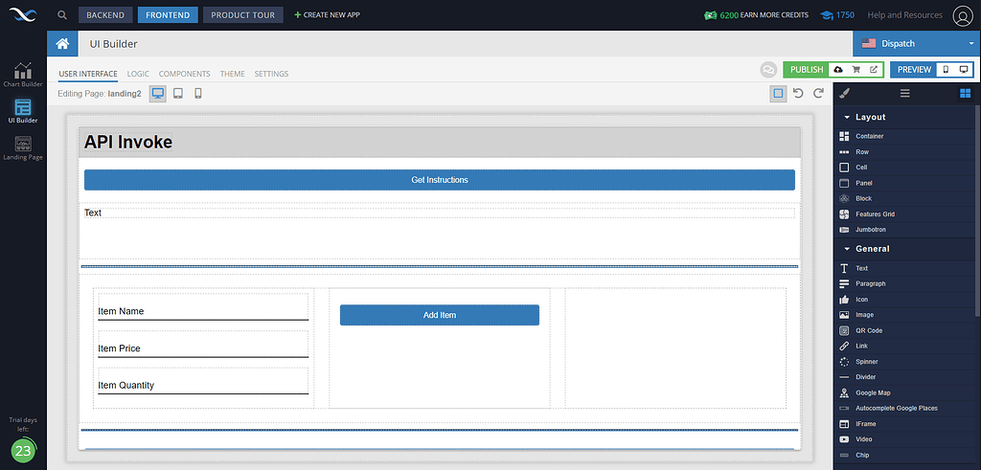
Task: Select the Link component
Action: [x=904, y=346]
